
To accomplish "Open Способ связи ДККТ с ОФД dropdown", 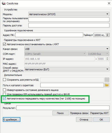I will [67, 69].
